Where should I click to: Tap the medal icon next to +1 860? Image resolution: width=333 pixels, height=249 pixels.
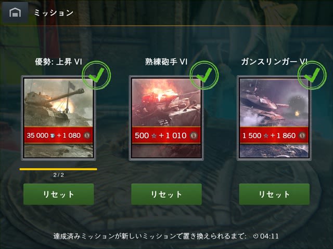(x=302, y=135)
